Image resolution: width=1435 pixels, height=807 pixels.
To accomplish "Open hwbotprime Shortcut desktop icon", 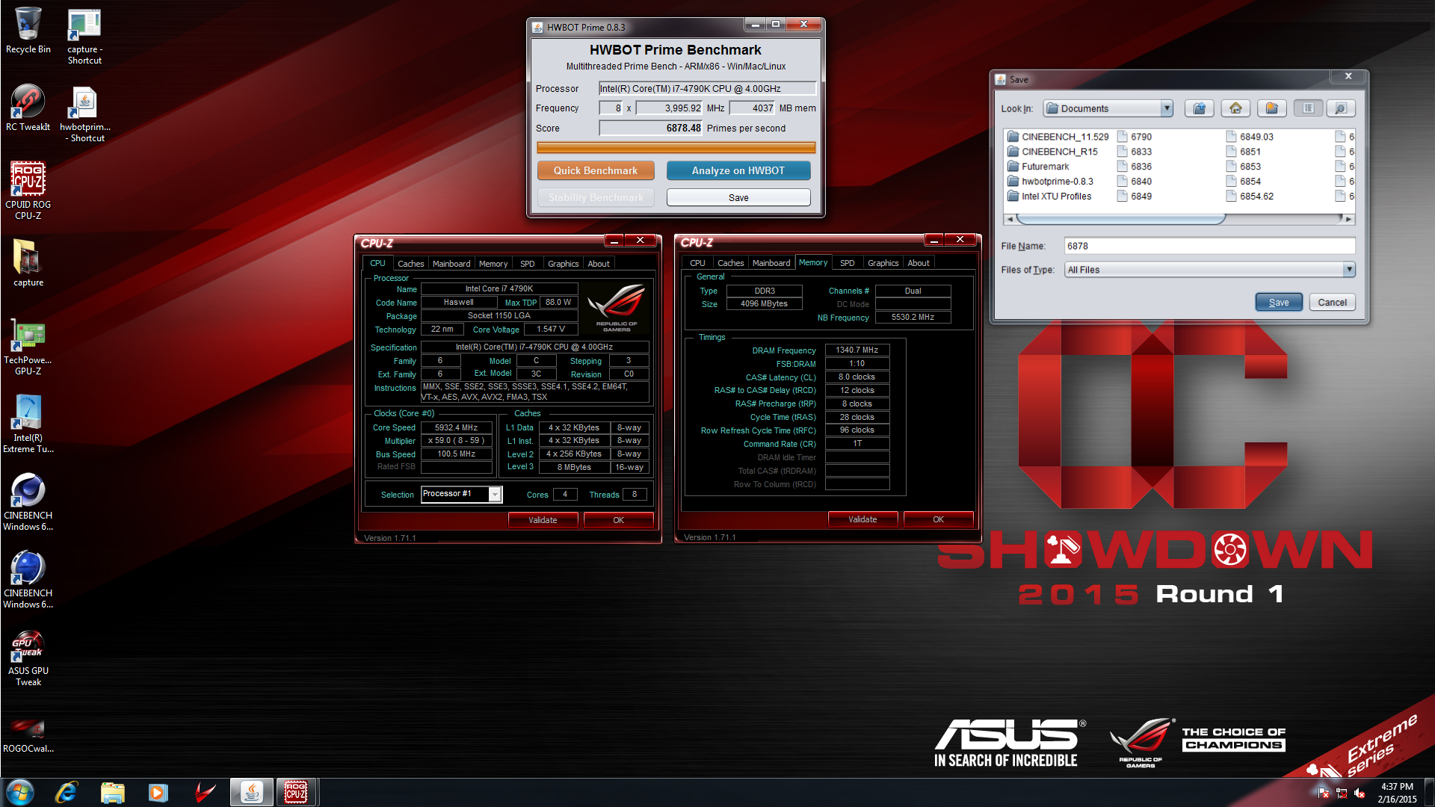I will (x=84, y=114).
